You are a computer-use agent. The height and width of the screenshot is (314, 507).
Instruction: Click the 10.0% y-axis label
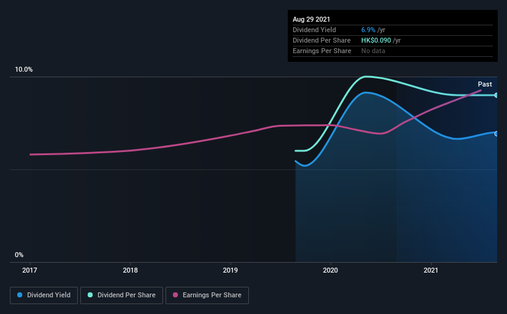(x=24, y=70)
